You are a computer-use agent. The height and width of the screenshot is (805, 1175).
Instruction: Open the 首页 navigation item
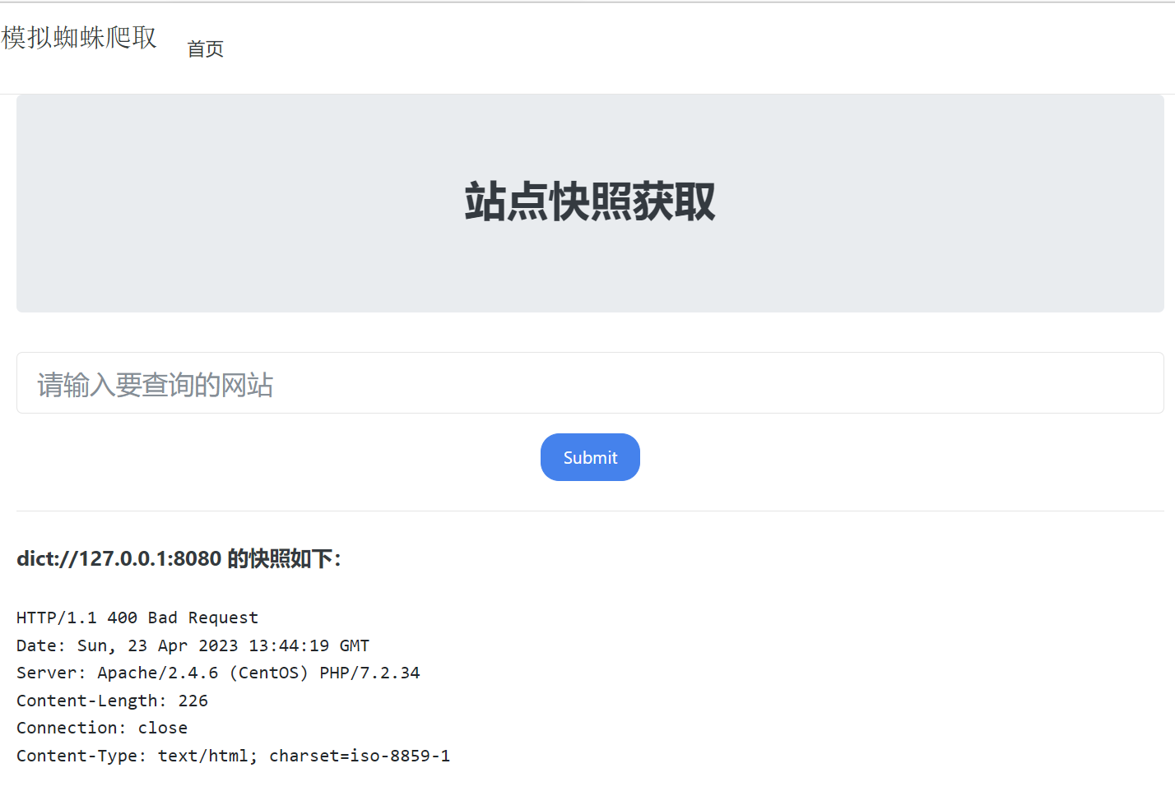[x=205, y=49]
